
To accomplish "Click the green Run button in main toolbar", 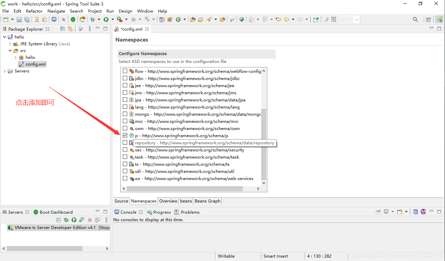I will tap(106, 19).
